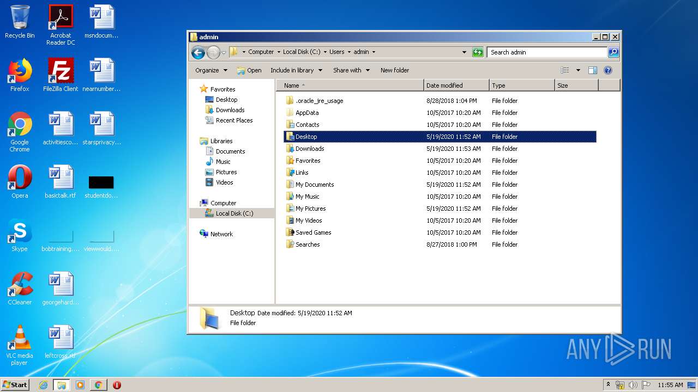The width and height of the screenshot is (698, 392).
Task: Select Pictures library in sidebar
Action: click(226, 172)
